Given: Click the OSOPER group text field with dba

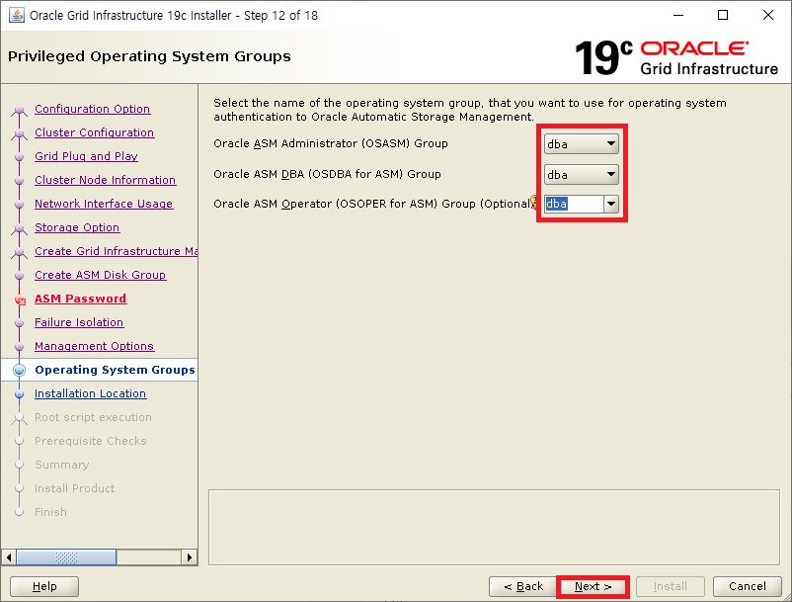Looking at the screenshot, I should click(574, 205).
